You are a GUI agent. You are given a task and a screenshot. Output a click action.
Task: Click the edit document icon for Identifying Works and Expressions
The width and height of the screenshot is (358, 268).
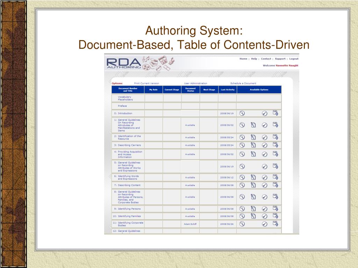pos(253,177)
